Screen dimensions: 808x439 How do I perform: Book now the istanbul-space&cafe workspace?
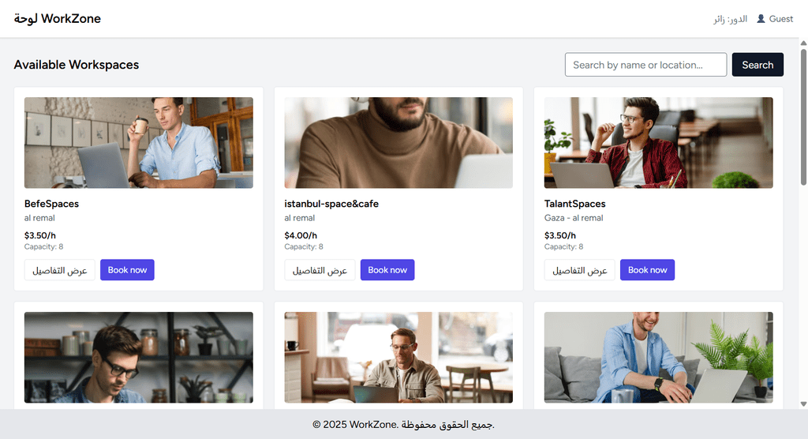[x=387, y=270]
